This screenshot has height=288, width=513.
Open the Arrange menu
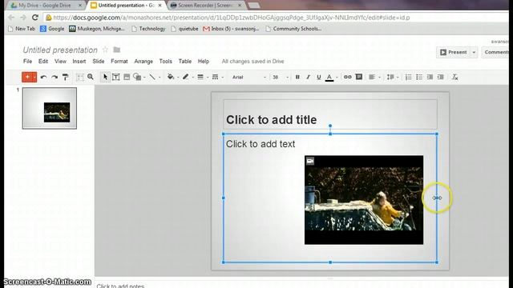tap(143, 61)
